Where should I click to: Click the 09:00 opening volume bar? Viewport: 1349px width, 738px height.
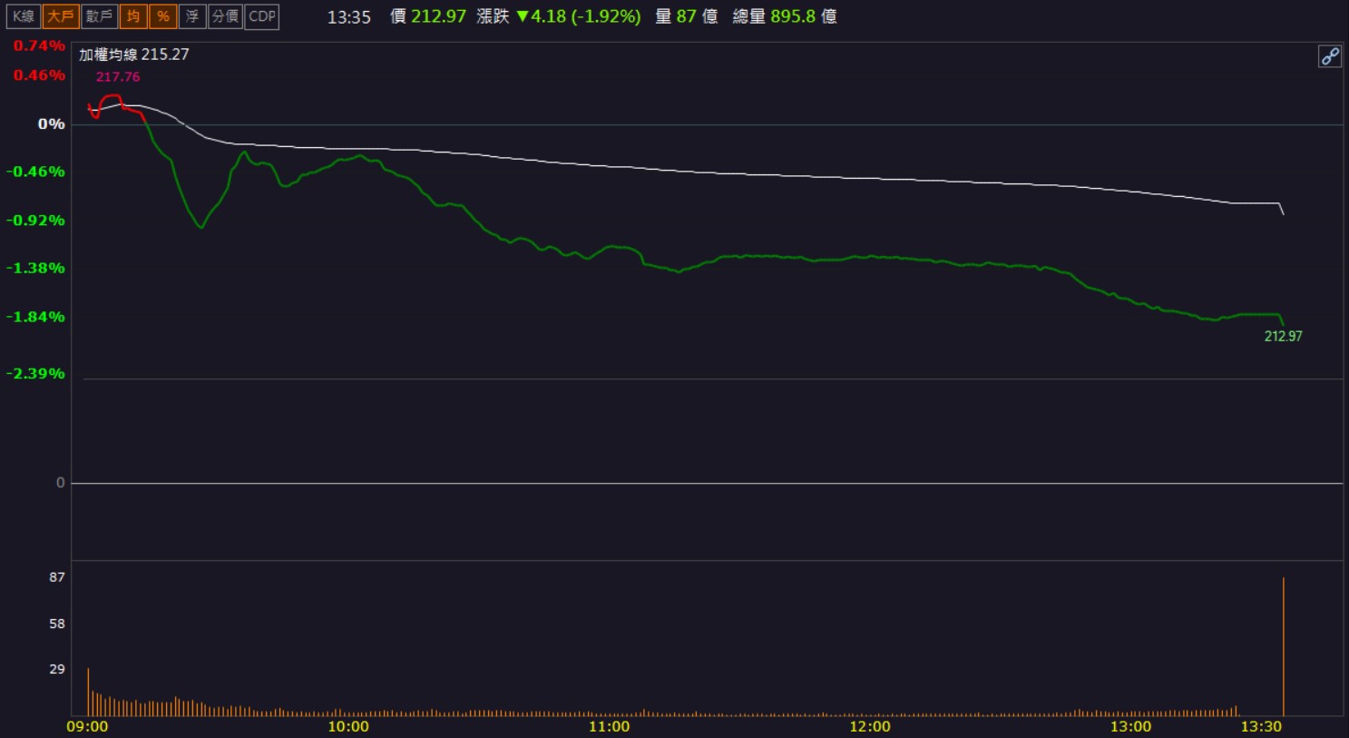[88, 692]
